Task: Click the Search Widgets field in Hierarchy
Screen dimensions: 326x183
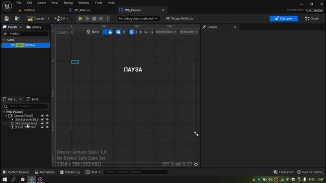Action: [x=26, y=106]
